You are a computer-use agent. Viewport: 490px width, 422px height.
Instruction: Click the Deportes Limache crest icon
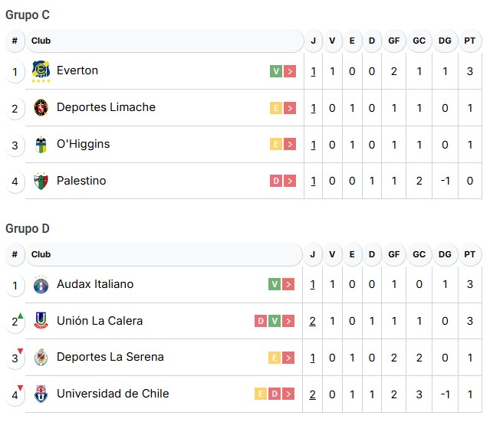click(41, 108)
